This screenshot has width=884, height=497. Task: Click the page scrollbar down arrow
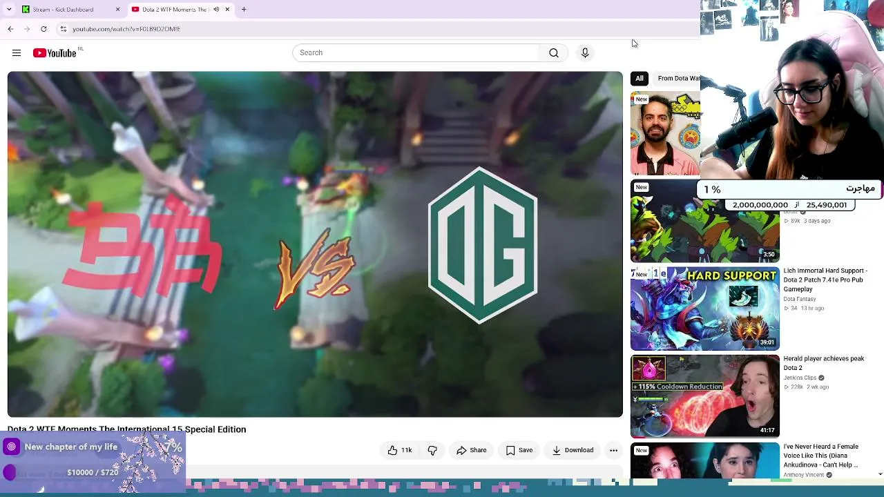tap(880, 474)
